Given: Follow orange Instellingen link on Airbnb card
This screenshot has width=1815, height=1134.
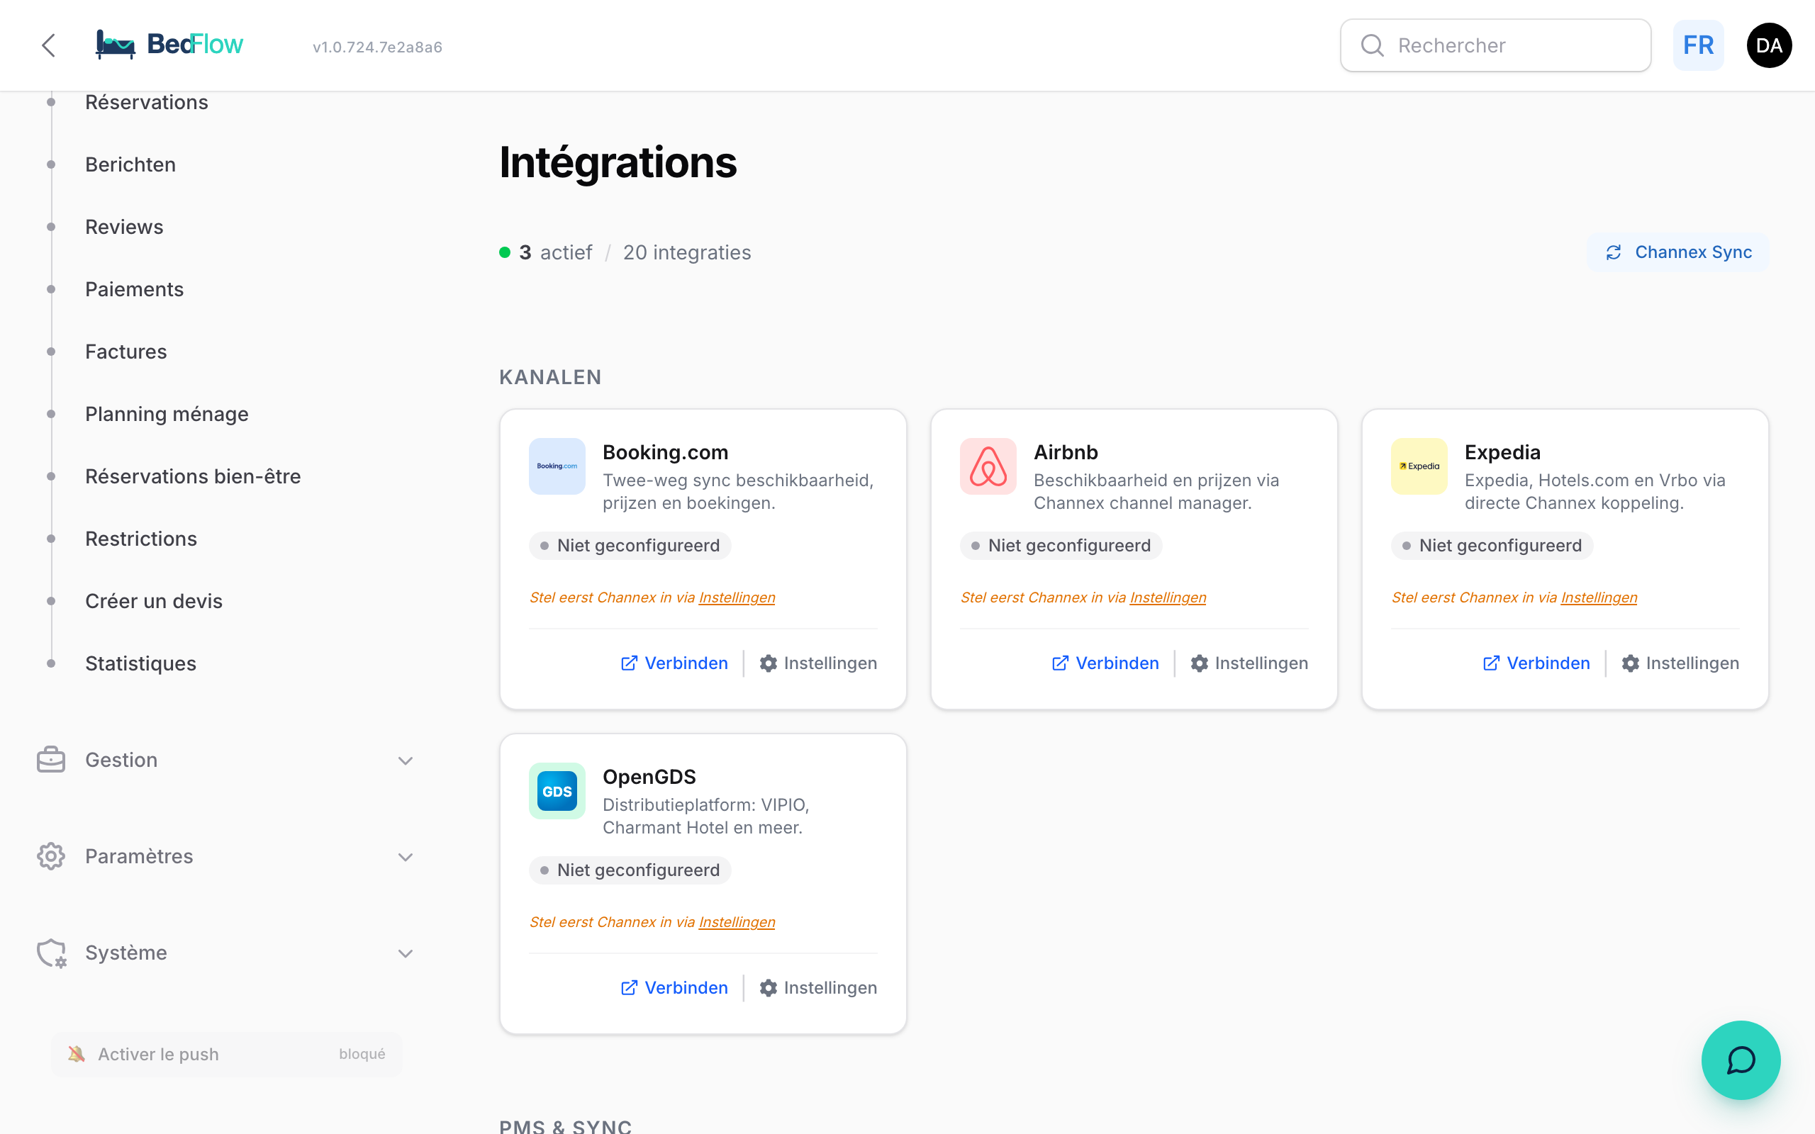Looking at the screenshot, I should coord(1168,597).
